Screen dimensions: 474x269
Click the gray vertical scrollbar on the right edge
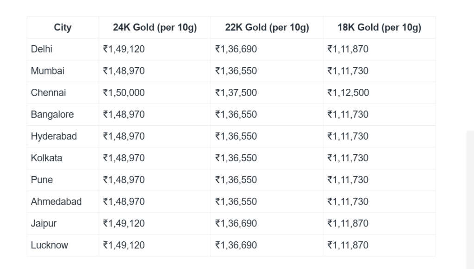click(x=469, y=199)
